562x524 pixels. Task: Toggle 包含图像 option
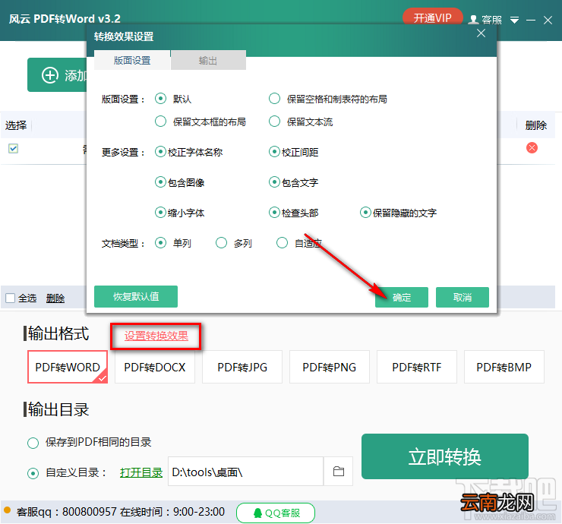tap(160, 182)
